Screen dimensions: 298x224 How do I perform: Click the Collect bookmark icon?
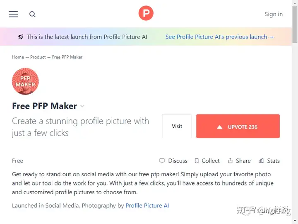197,161
